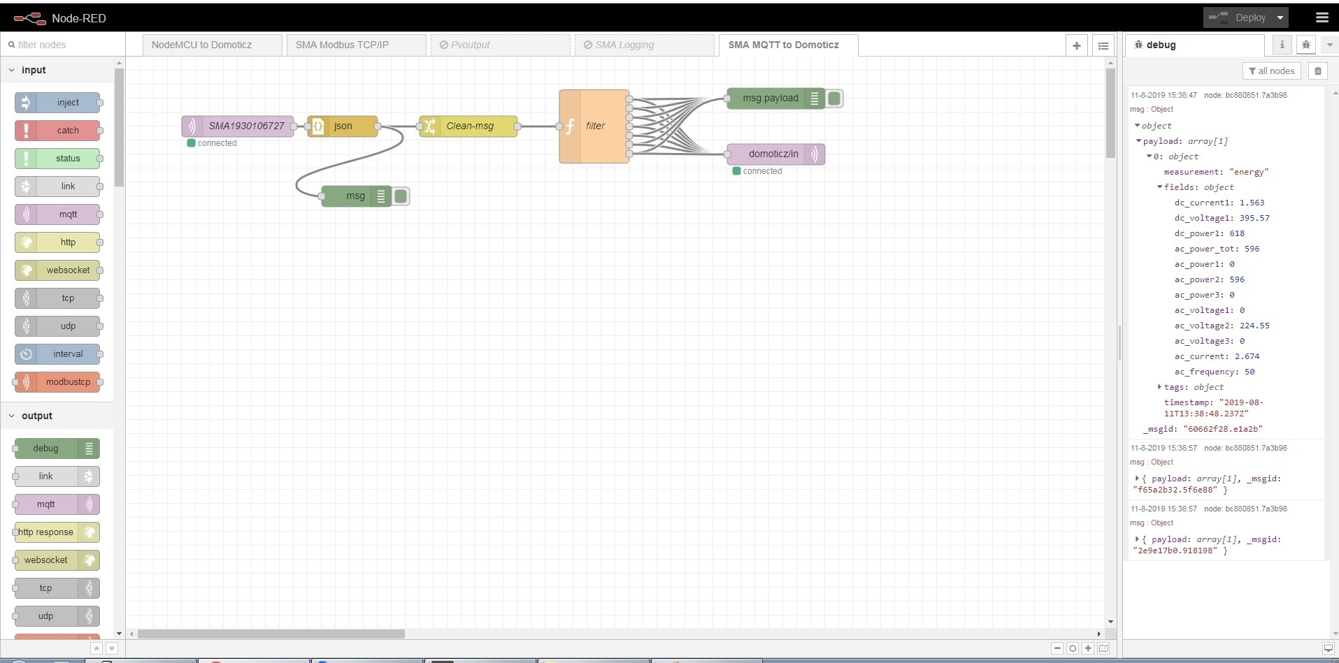
Task: Select the catch node in the palette
Action: coord(57,131)
